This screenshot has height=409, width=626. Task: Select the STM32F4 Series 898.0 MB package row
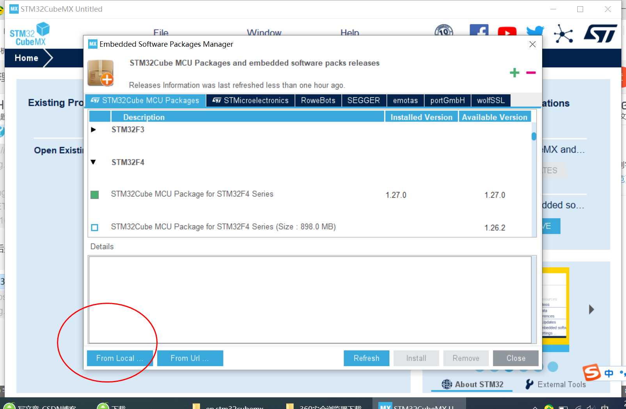coord(310,227)
